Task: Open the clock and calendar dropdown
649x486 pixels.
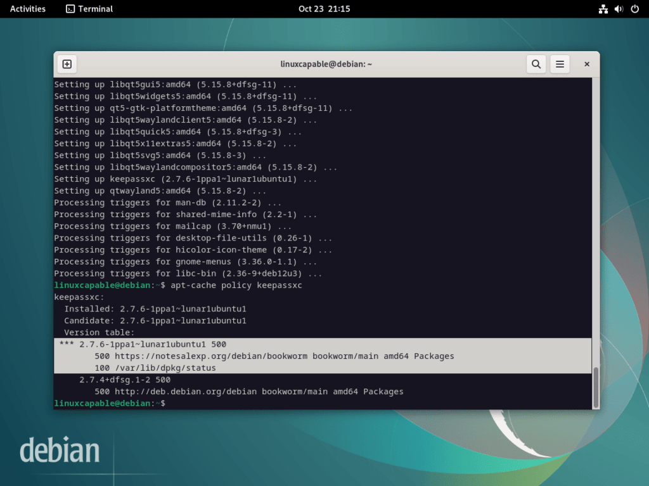Action: [x=324, y=9]
